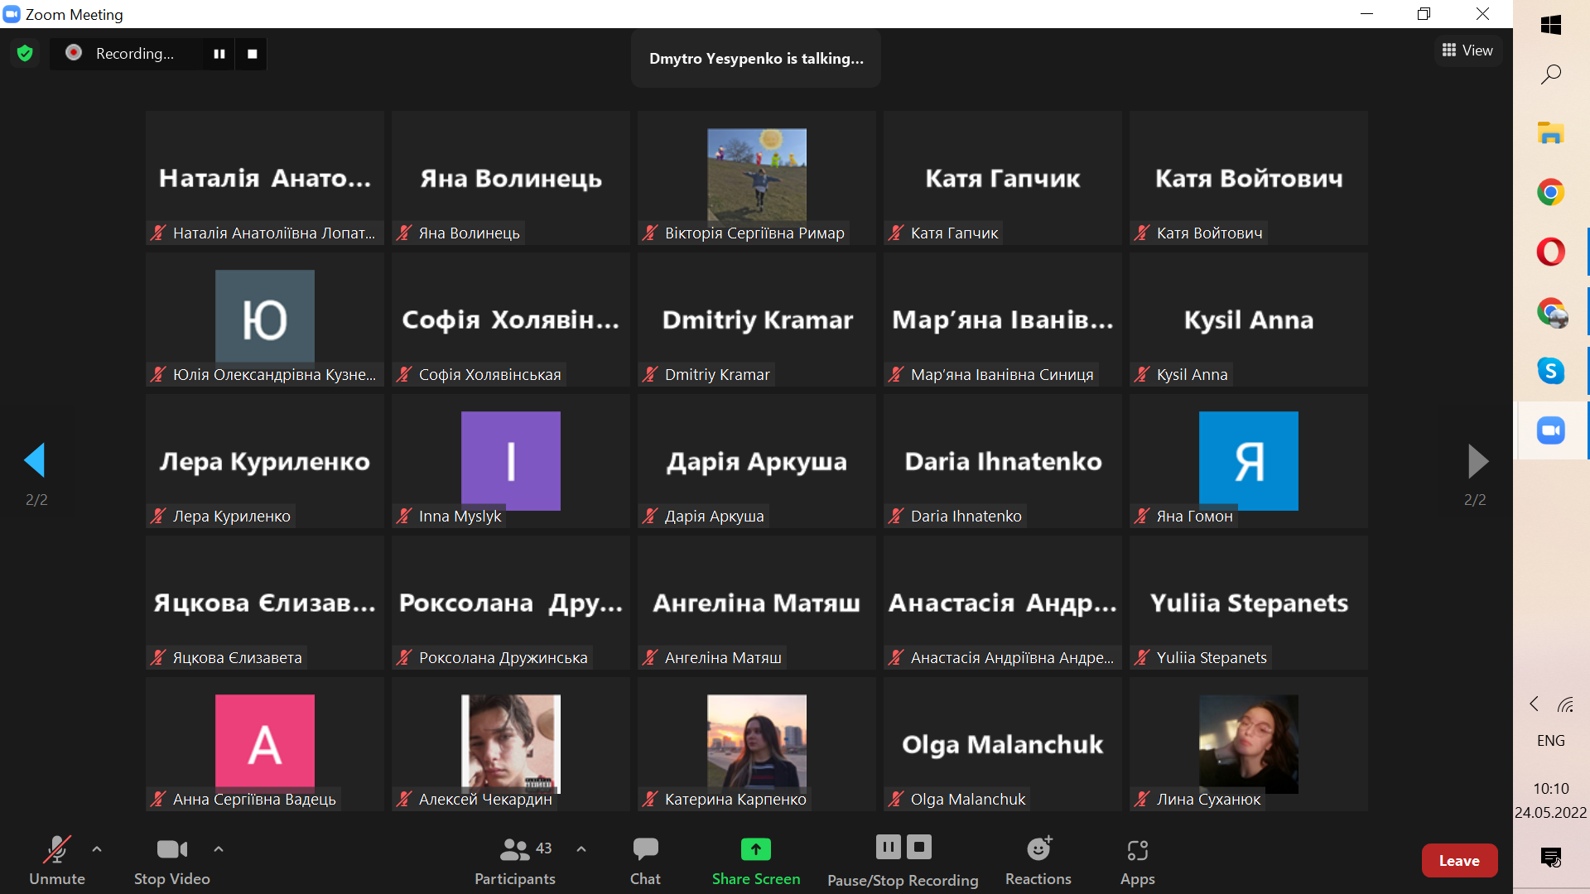
Task: Click the green encryption shield icon
Action: 25,54
